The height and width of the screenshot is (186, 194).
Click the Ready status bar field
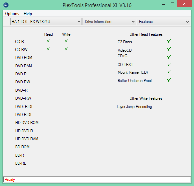pos(97,180)
